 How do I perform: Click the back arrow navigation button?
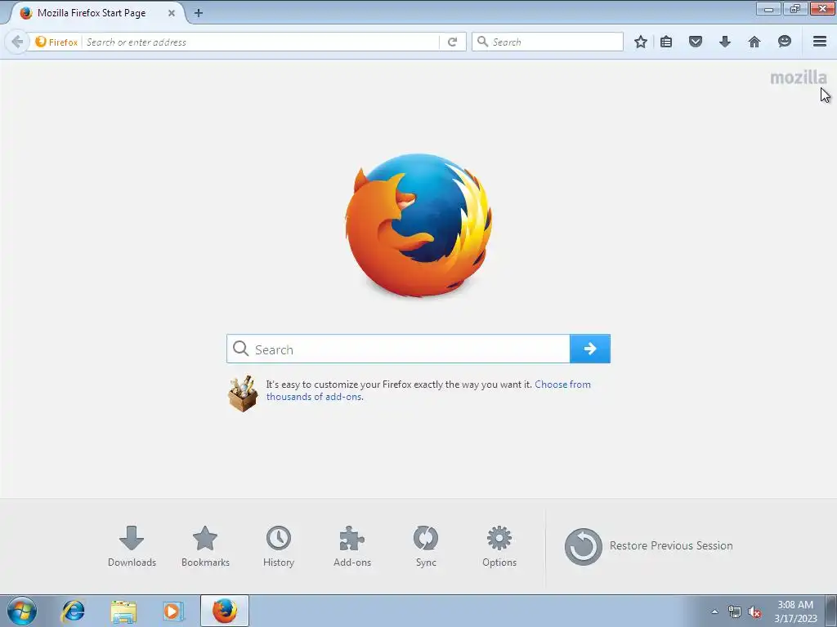[x=16, y=42]
